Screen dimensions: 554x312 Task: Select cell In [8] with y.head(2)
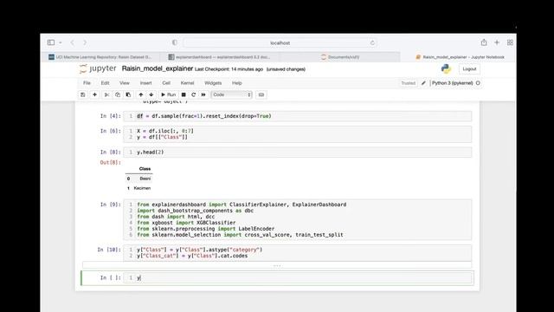298,153
